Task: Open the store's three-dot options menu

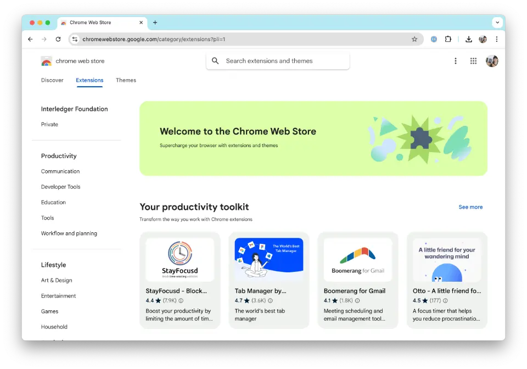Action: coord(456,61)
